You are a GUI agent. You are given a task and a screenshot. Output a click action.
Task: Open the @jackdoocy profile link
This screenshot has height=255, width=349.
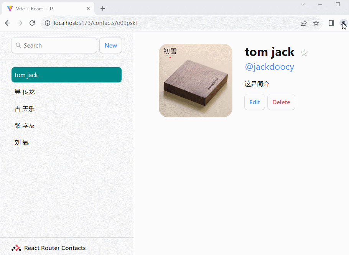tap(269, 67)
